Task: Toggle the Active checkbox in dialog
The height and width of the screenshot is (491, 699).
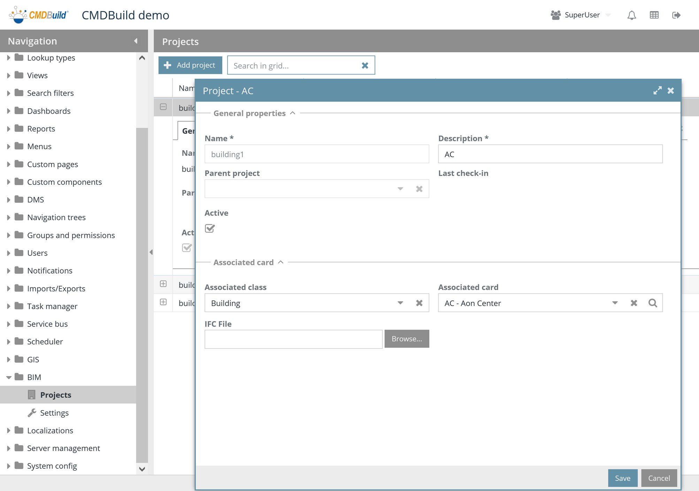Action: [x=210, y=228]
